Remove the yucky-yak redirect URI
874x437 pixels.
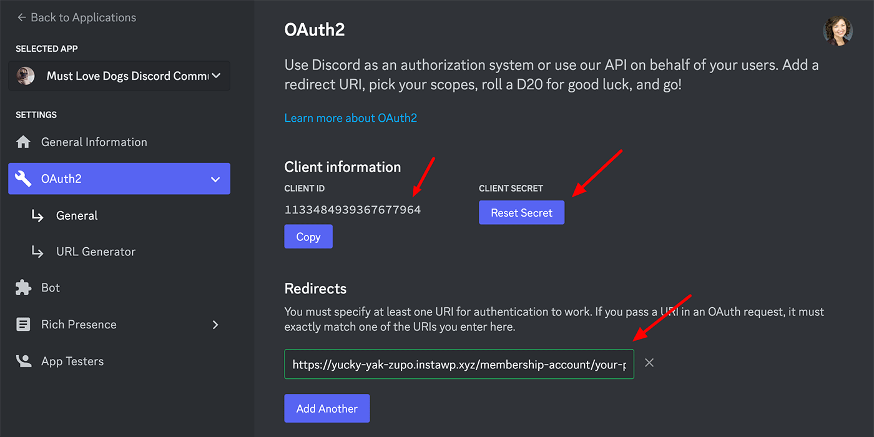[x=649, y=362]
